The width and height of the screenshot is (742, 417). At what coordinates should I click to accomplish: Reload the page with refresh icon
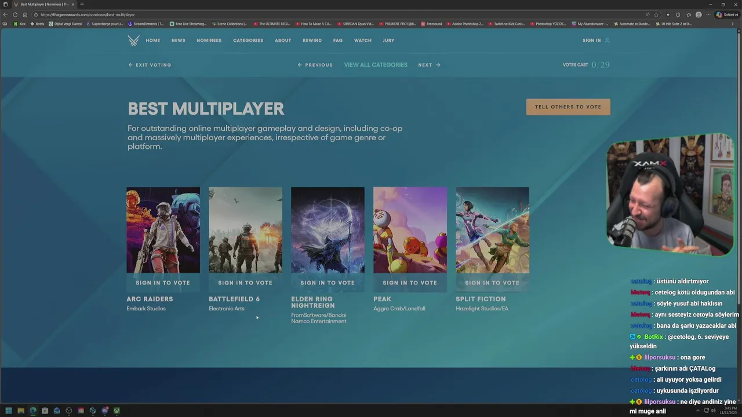coord(15,14)
